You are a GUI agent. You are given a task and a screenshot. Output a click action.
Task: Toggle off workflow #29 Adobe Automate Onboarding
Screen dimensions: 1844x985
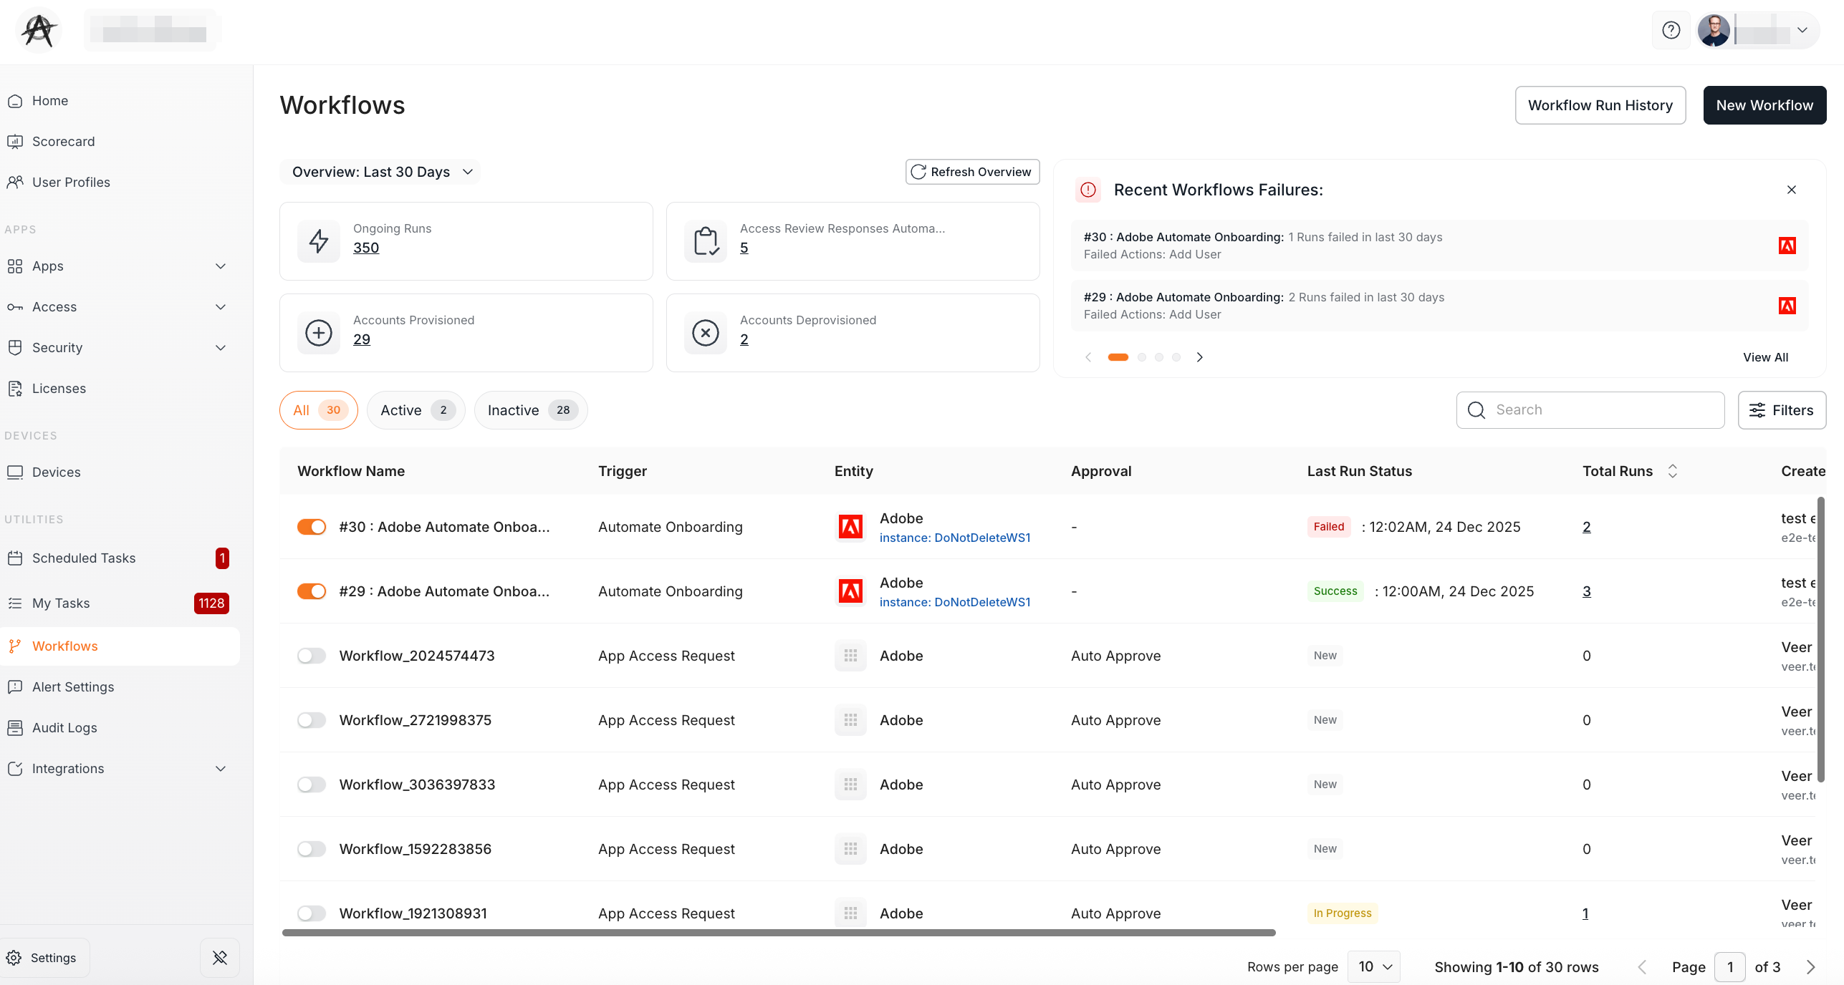tap(312, 591)
